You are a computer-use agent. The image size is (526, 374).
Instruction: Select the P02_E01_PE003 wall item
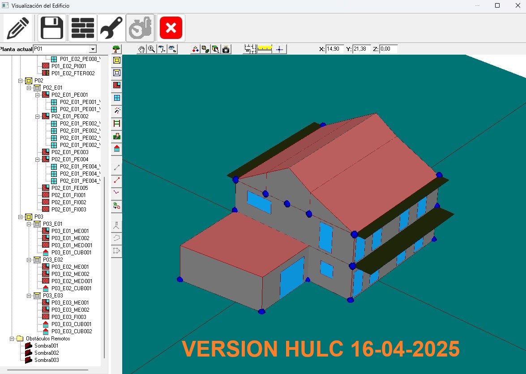(x=70, y=152)
